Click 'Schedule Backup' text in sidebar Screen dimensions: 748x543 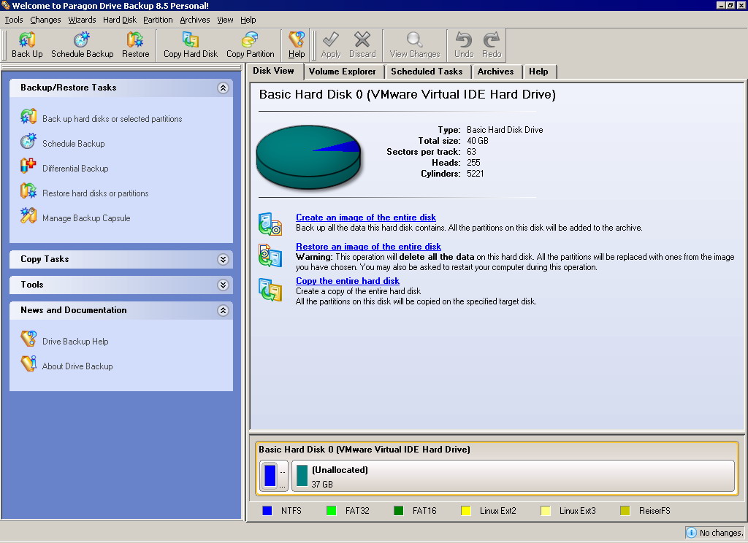coord(74,144)
